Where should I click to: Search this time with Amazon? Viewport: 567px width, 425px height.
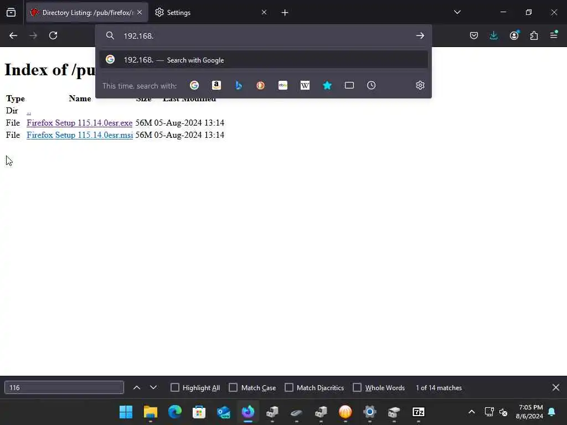[x=217, y=85]
